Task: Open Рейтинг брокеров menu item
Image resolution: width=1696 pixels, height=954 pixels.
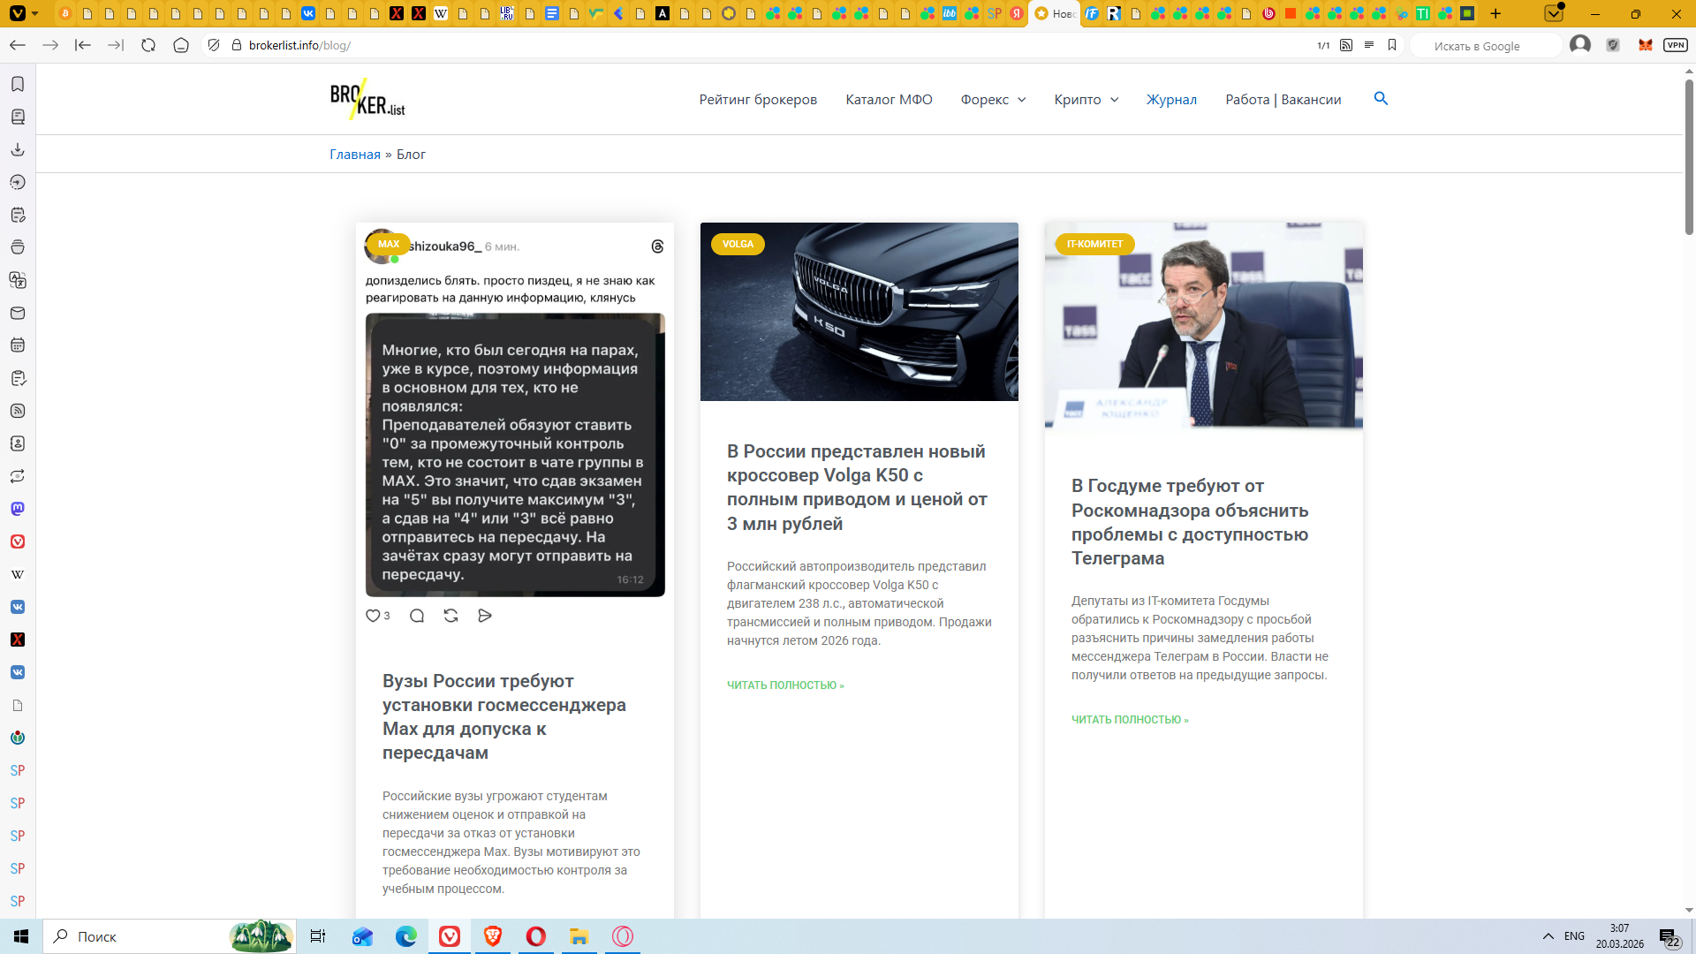Action: click(x=758, y=100)
